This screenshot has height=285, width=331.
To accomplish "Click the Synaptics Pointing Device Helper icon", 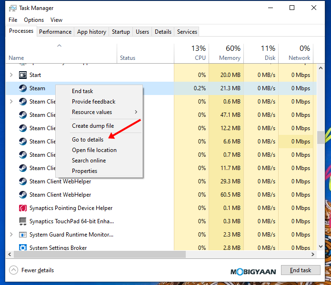I will click(22, 208).
